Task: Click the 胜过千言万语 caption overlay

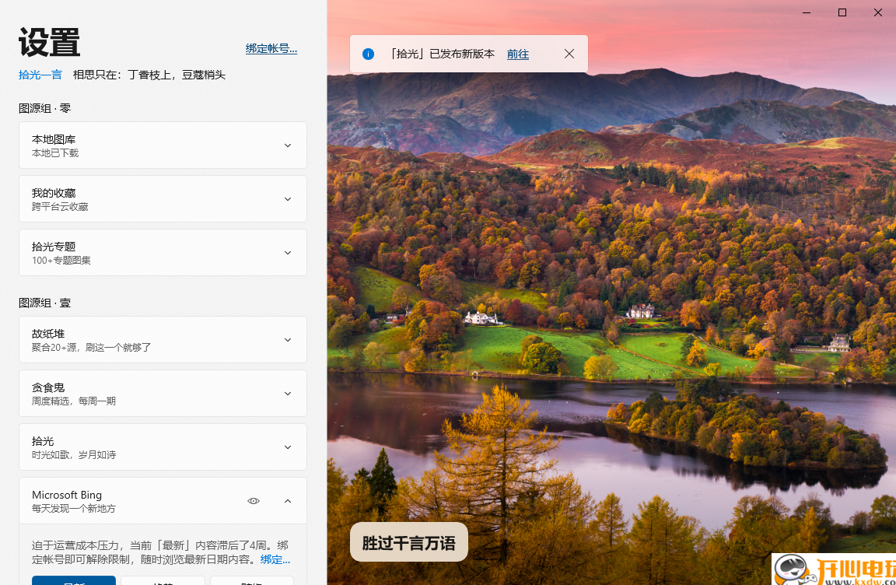Action: tap(408, 542)
